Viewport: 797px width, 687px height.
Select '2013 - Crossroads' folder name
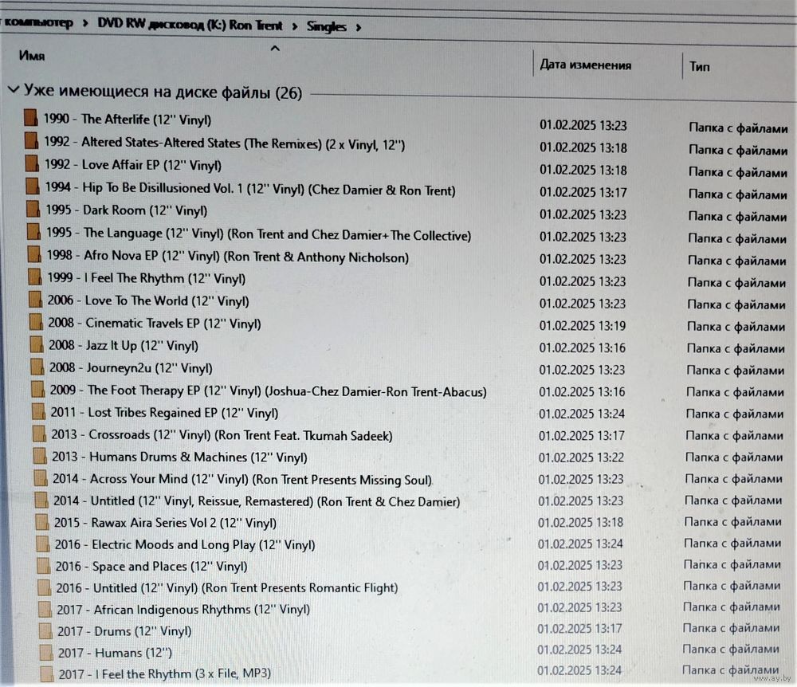pyautogui.click(x=222, y=435)
